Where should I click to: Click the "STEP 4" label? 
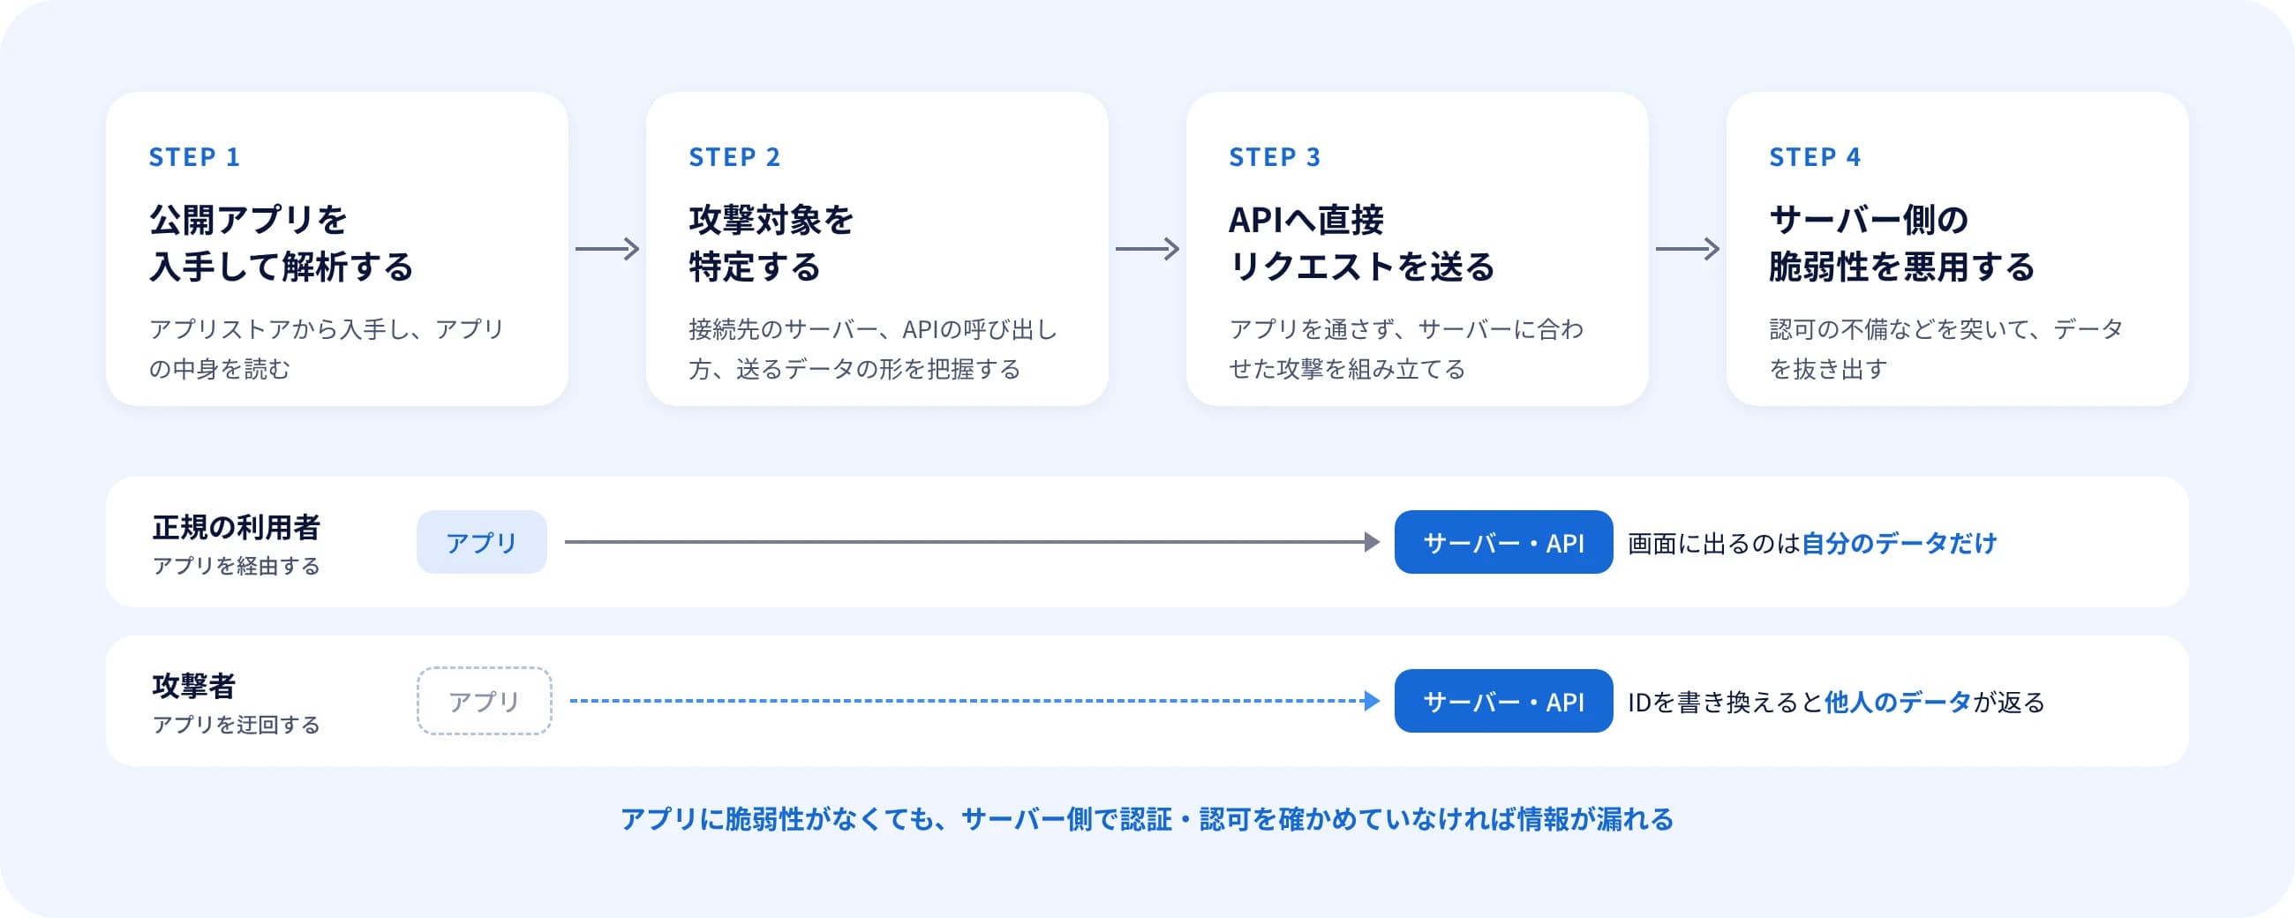click(x=1815, y=157)
